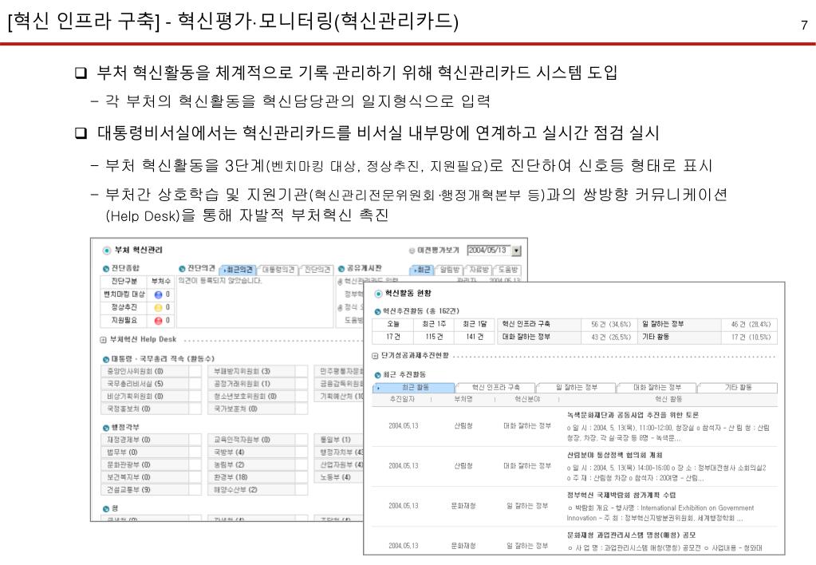Click the 46 건 (28.4%) value
Viewport: 816px width, 565px height.
pos(751,325)
